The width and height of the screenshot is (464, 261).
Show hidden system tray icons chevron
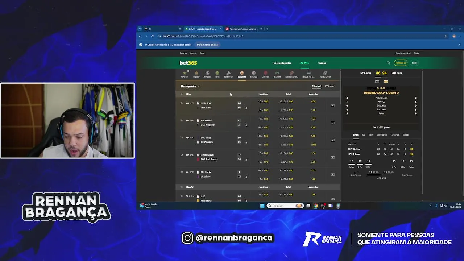click(431, 206)
